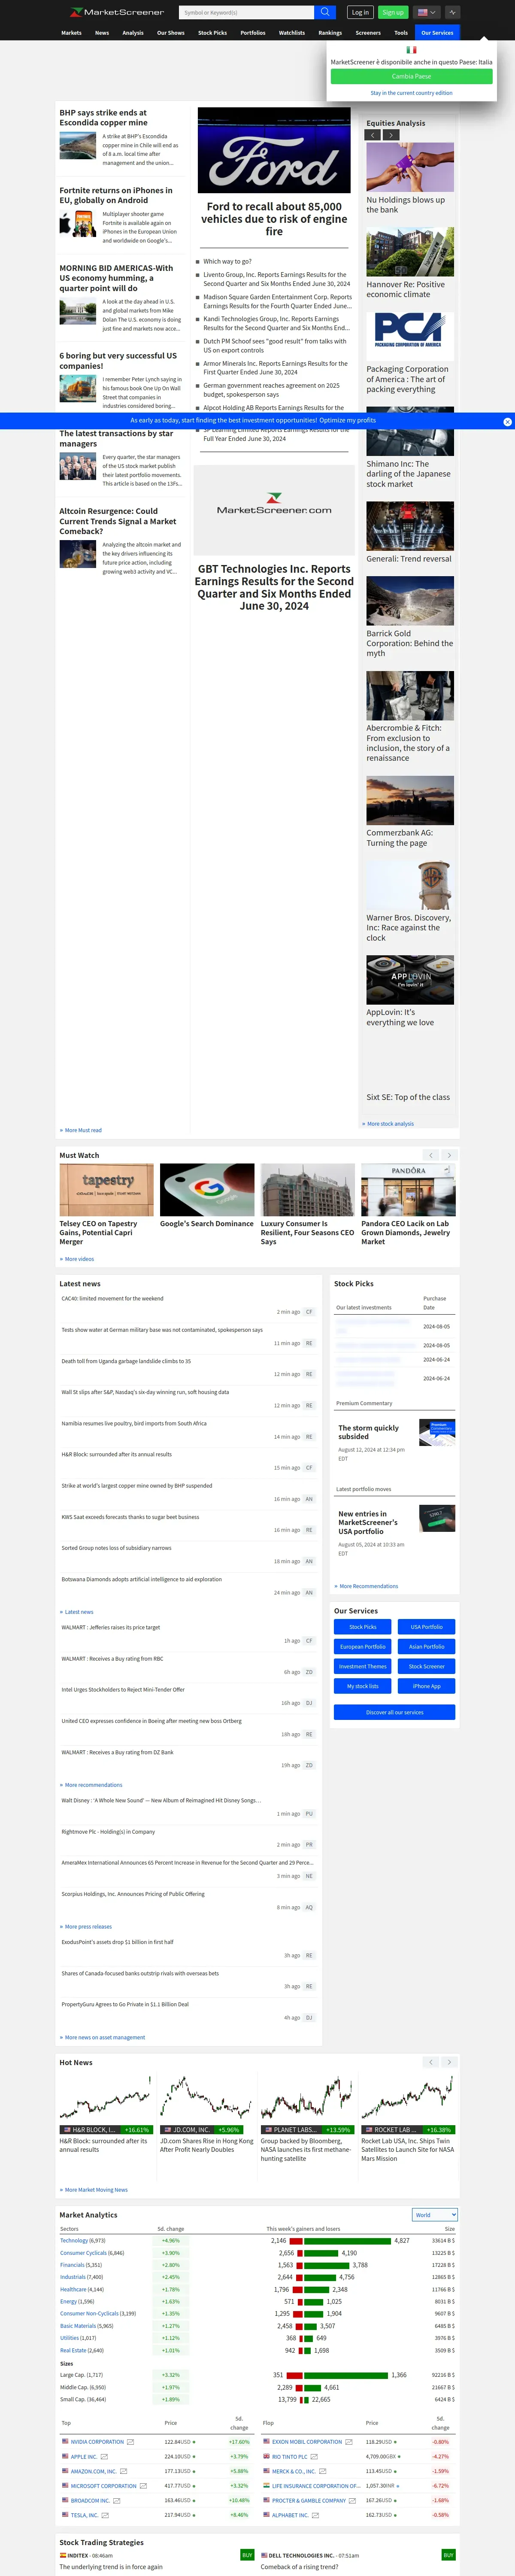Click the green Sign up button

pos(393,12)
